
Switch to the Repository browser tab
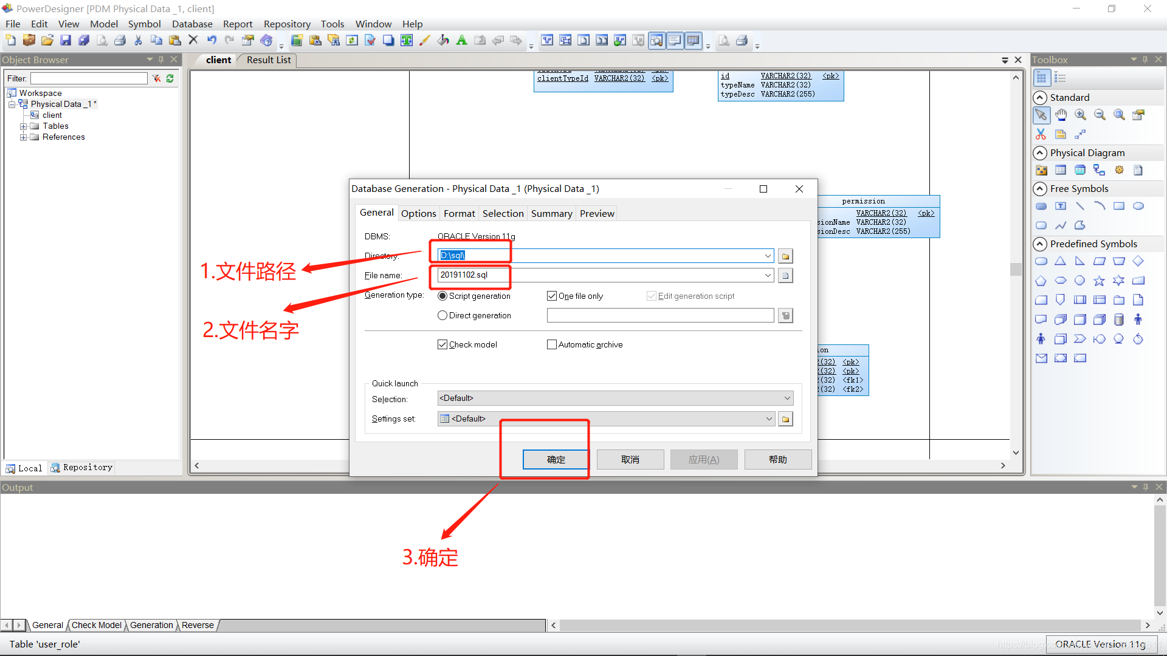[81, 468]
